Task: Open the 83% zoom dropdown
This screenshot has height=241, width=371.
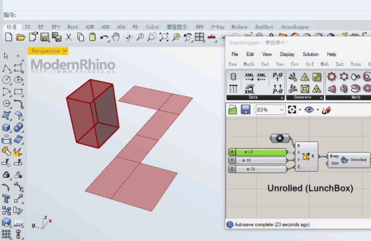Action: coord(270,110)
